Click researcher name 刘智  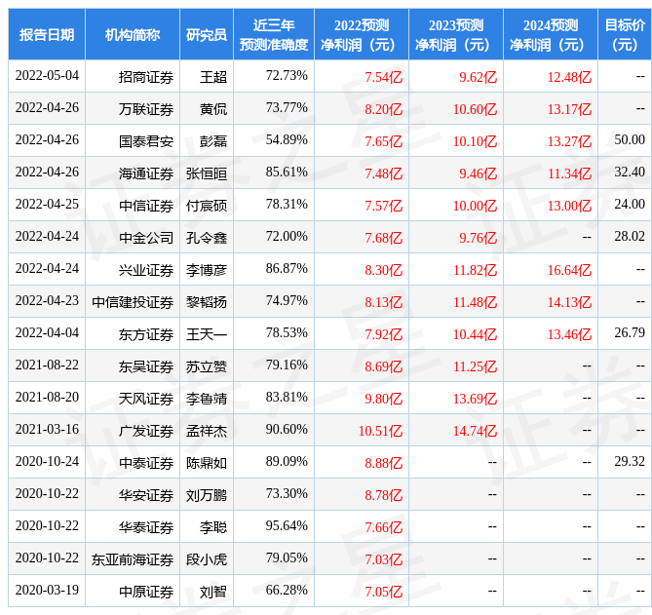point(213,592)
